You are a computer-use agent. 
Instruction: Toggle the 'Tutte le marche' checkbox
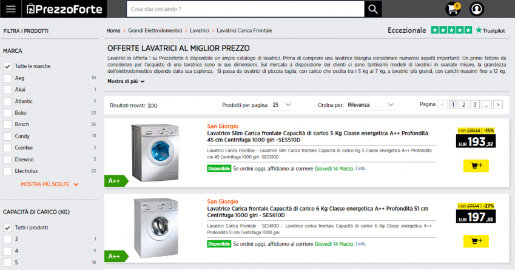pyautogui.click(x=7, y=66)
